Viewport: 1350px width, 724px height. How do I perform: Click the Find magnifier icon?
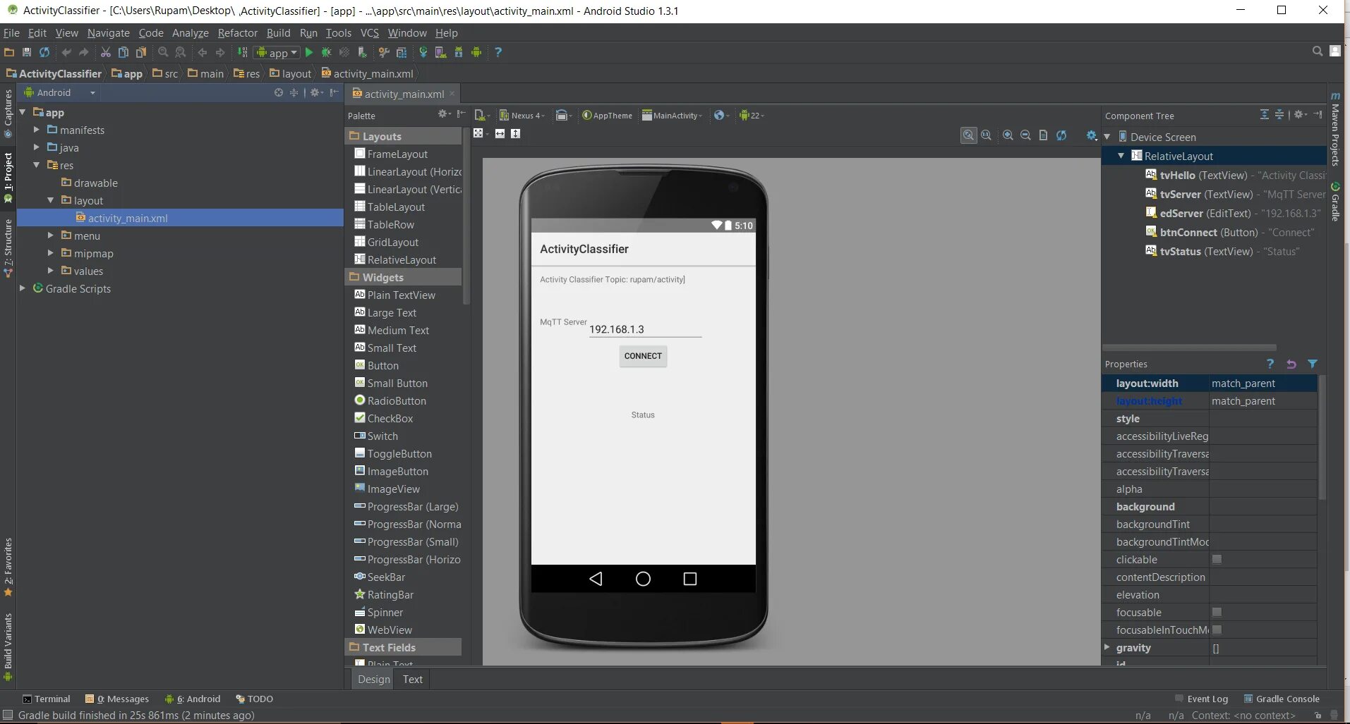point(163,52)
